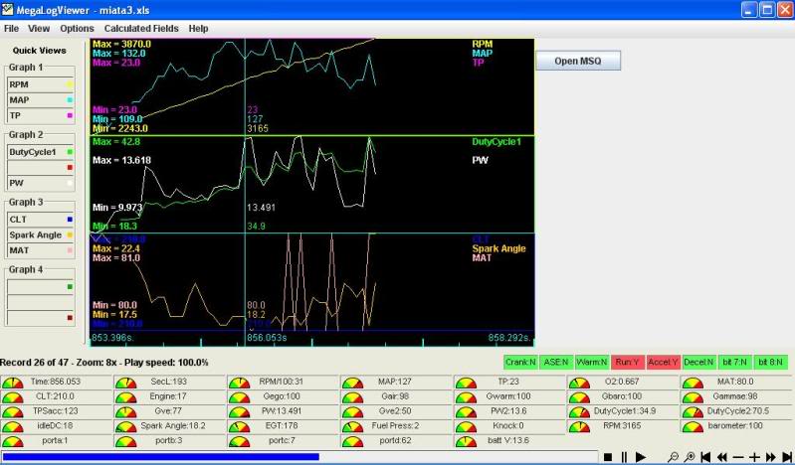Jump to the beginning of the log
Image resolution: width=795 pixels, height=465 pixels.
705,457
